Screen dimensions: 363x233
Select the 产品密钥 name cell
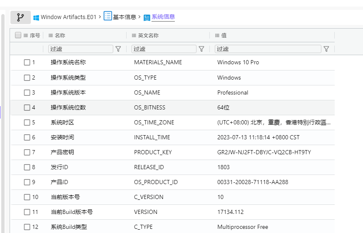[x=62, y=152]
